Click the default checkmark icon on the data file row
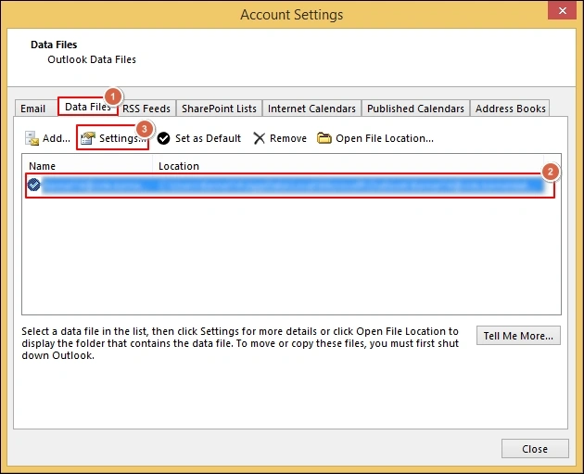 [x=34, y=185]
